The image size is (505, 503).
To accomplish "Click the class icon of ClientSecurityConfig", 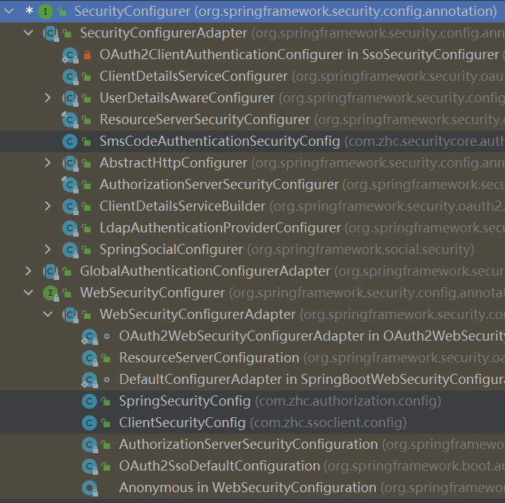I will click(89, 423).
